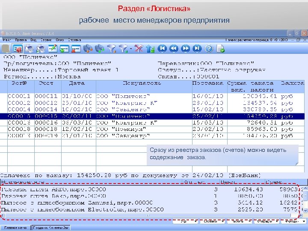
Task: Select item Газовая плита Beko
Action: click(x=53, y=196)
